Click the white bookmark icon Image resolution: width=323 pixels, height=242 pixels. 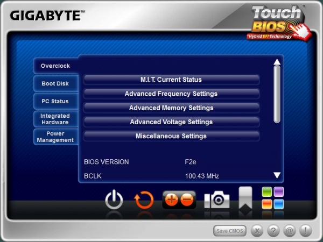[x=245, y=198]
